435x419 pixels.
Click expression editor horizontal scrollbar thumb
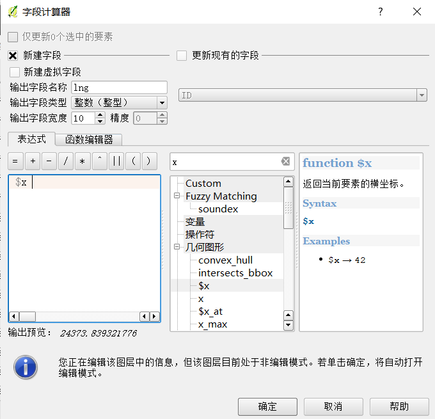(x=27, y=317)
